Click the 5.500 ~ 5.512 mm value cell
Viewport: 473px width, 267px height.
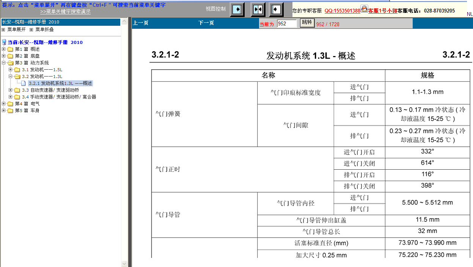tap(427, 203)
